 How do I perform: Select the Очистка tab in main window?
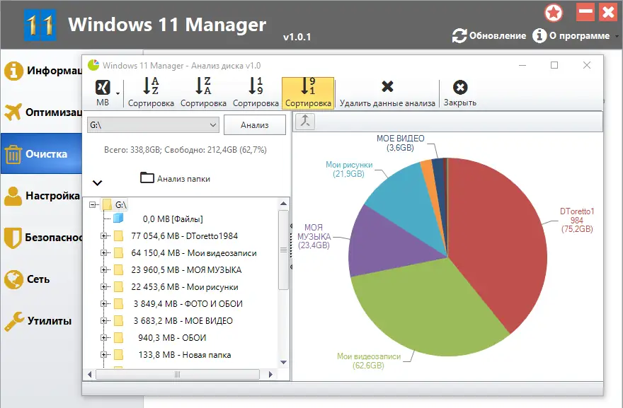[x=41, y=153]
